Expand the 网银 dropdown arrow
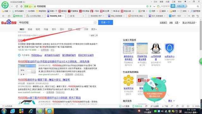202x114 pixels. tap(157, 11)
